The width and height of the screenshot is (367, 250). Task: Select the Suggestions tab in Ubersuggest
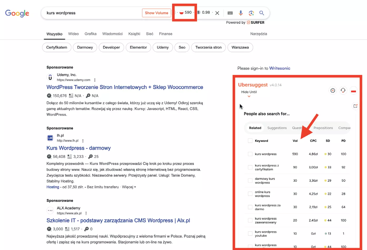277,128
